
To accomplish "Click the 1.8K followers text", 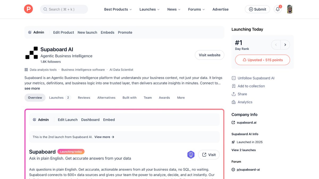I will click(51, 62).
